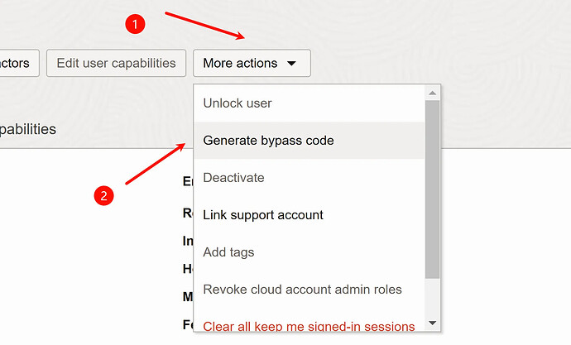Select Add tags in the dropdown list
571x345 pixels.
309,252
